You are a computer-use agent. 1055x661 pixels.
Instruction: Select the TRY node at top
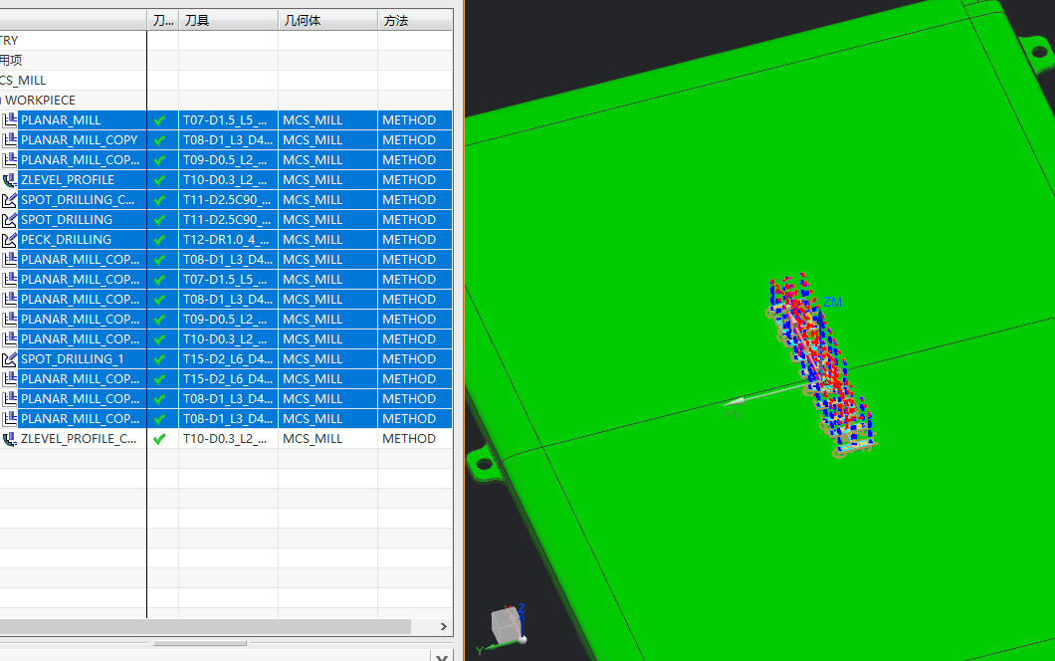coord(9,41)
